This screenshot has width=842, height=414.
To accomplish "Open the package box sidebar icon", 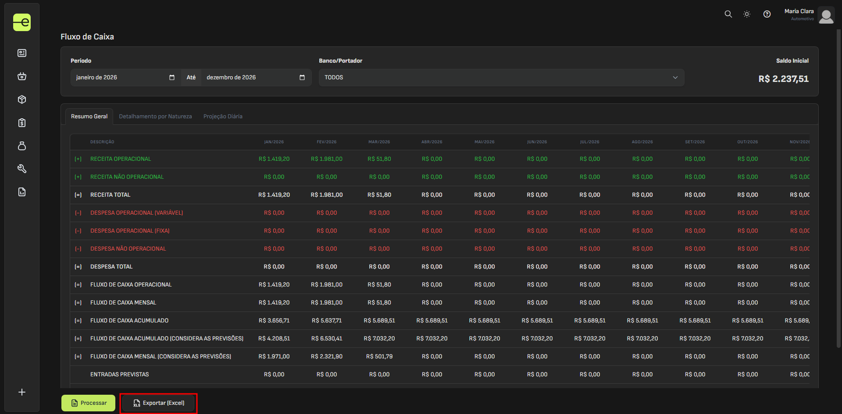I will [x=22, y=99].
